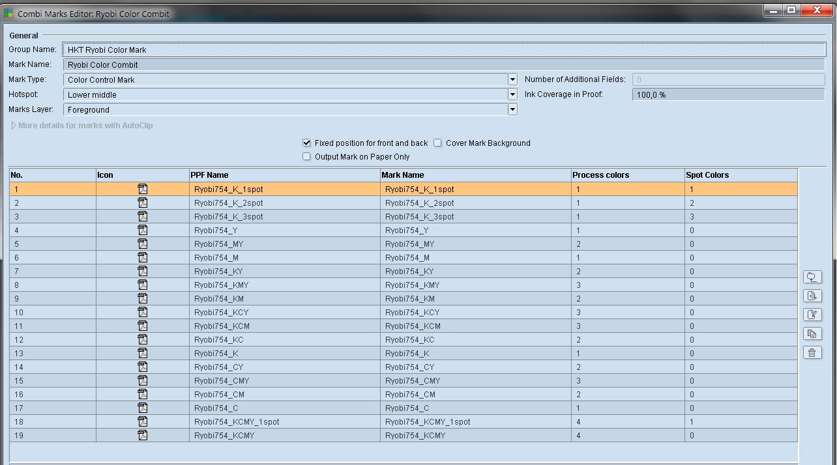Click row number 13 in the No. column

[53, 353]
